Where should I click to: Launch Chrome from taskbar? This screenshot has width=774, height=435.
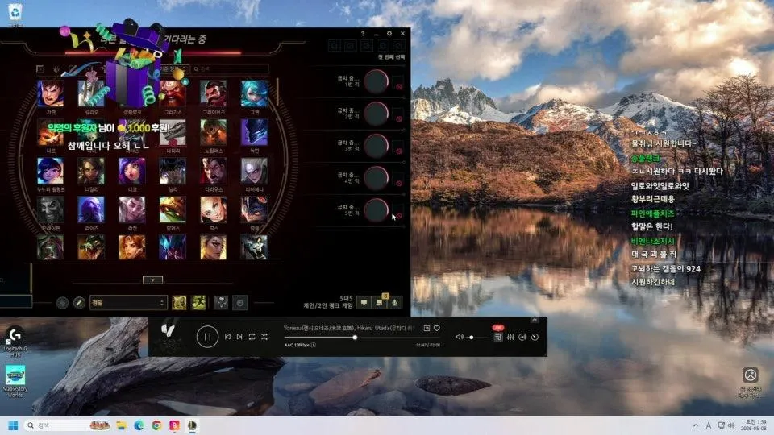(x=156, y=425)
